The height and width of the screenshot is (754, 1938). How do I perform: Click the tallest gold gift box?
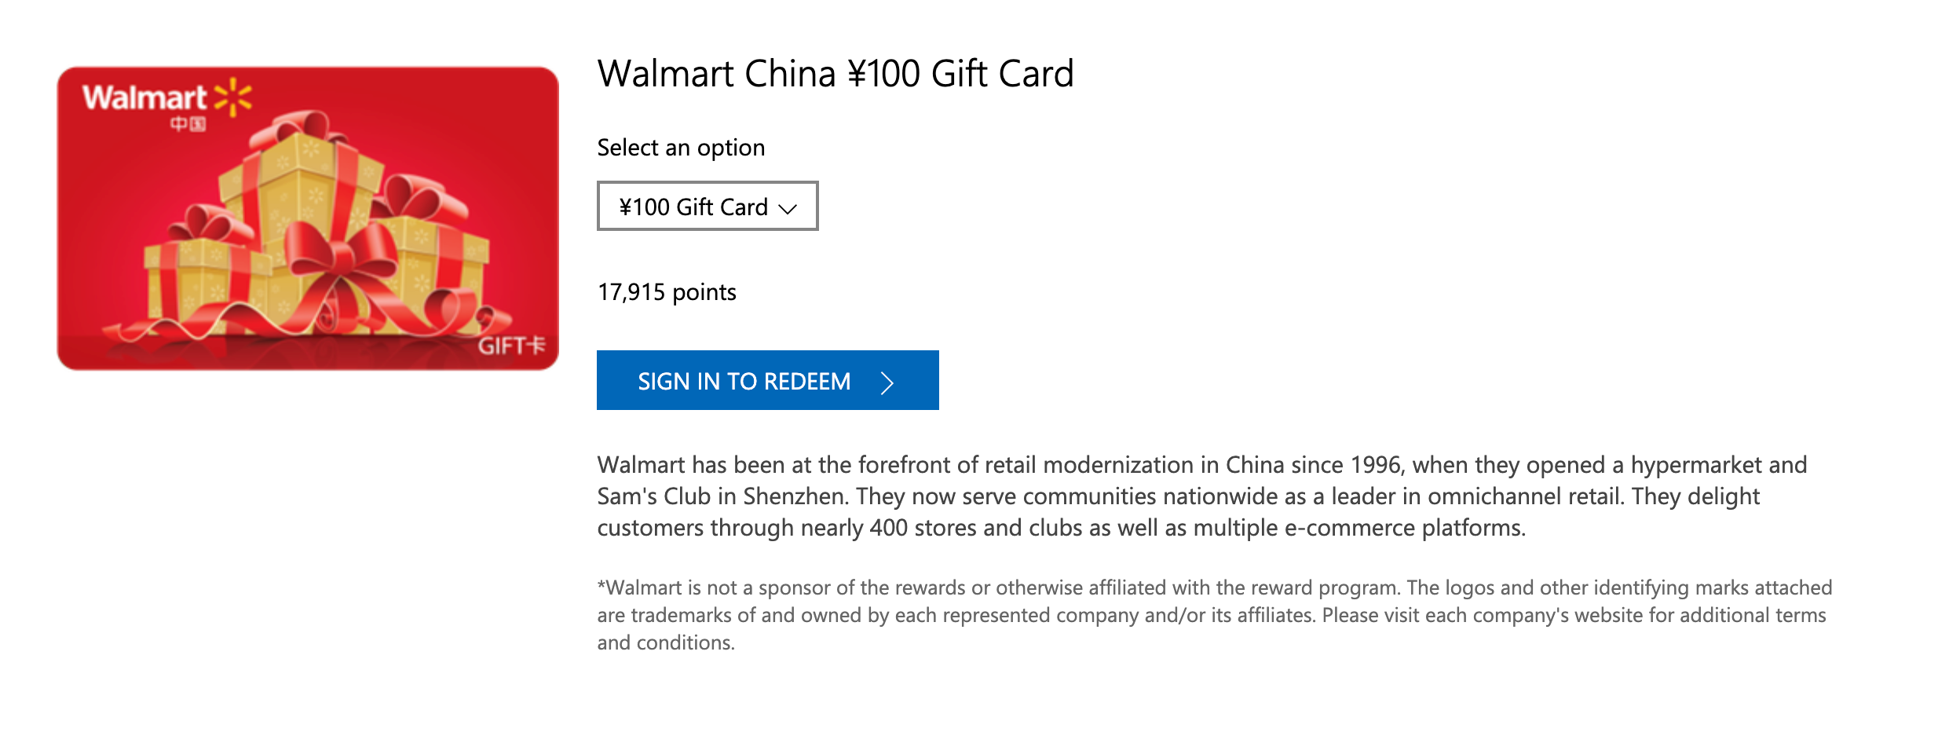pos(302,188)
